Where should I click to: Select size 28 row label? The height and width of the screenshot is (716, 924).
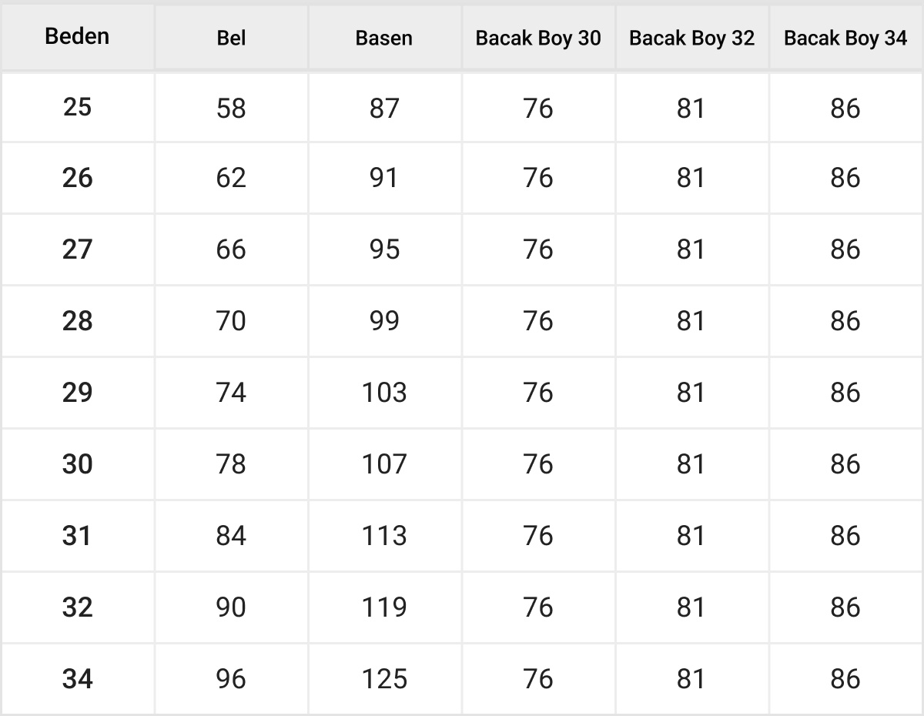click(x=77, y=321)
